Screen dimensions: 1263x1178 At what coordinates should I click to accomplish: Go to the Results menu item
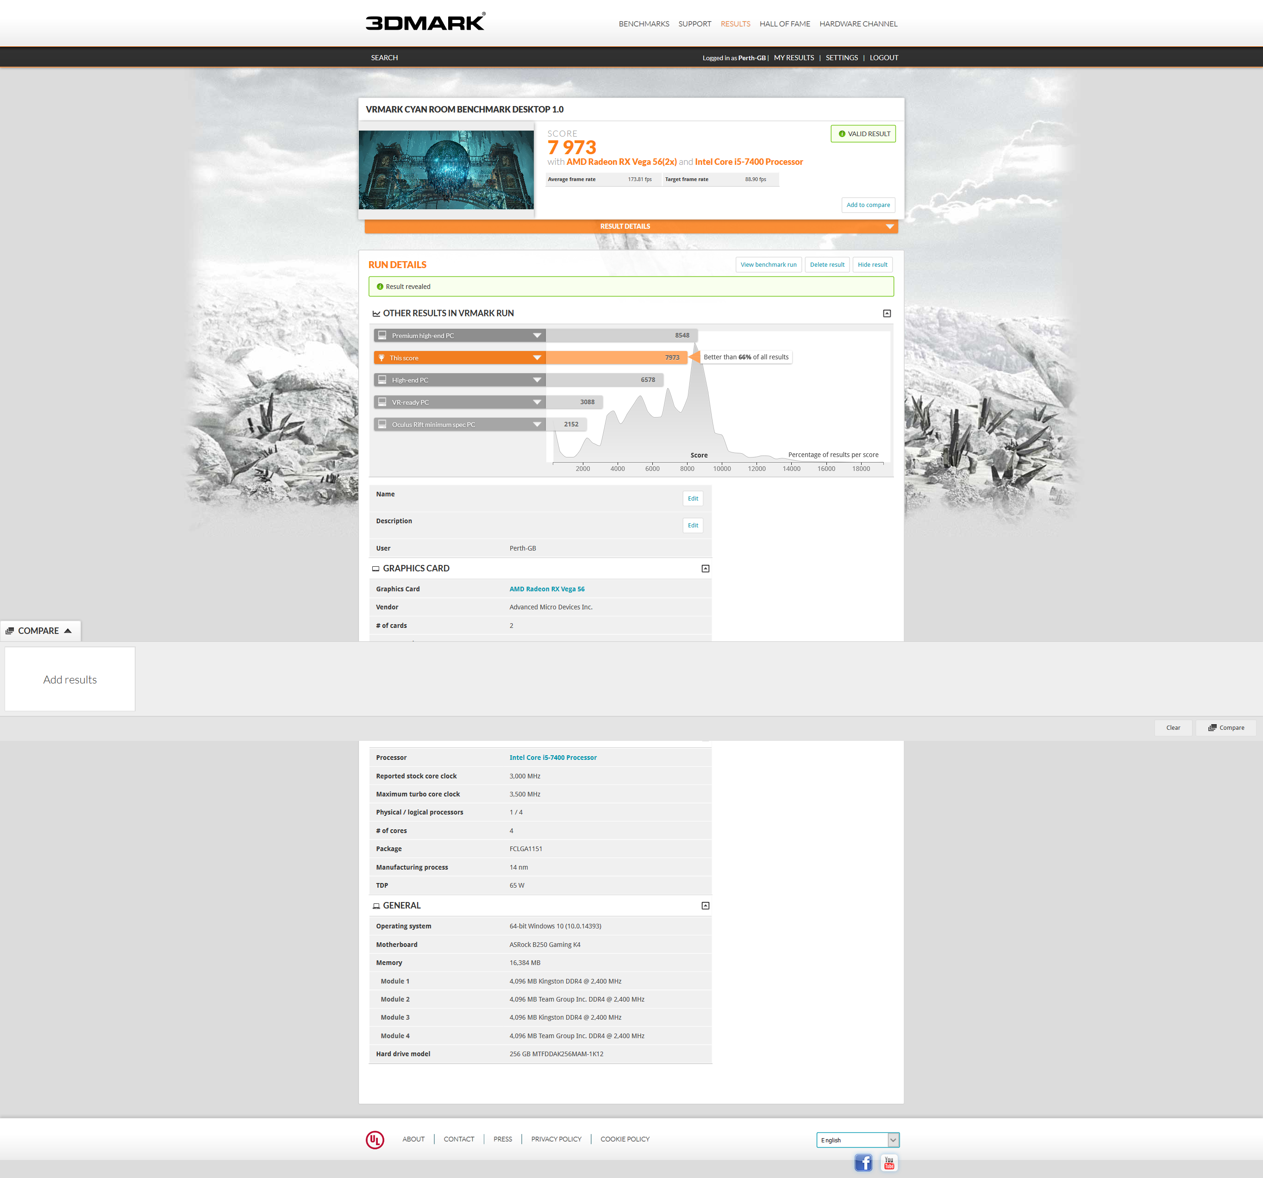pos(735,24)
